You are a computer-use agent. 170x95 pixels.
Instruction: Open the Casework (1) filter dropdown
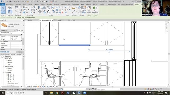coord(8,30)
